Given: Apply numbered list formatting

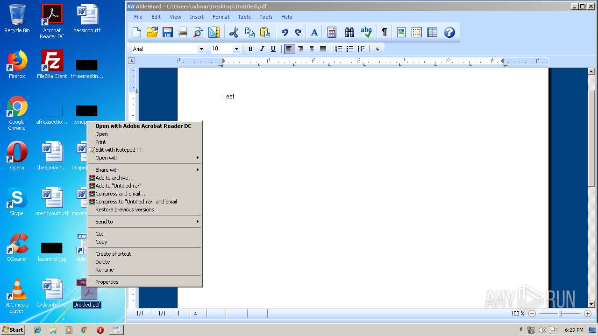Looking at the screenshot, I should click(x=339, y=49).
